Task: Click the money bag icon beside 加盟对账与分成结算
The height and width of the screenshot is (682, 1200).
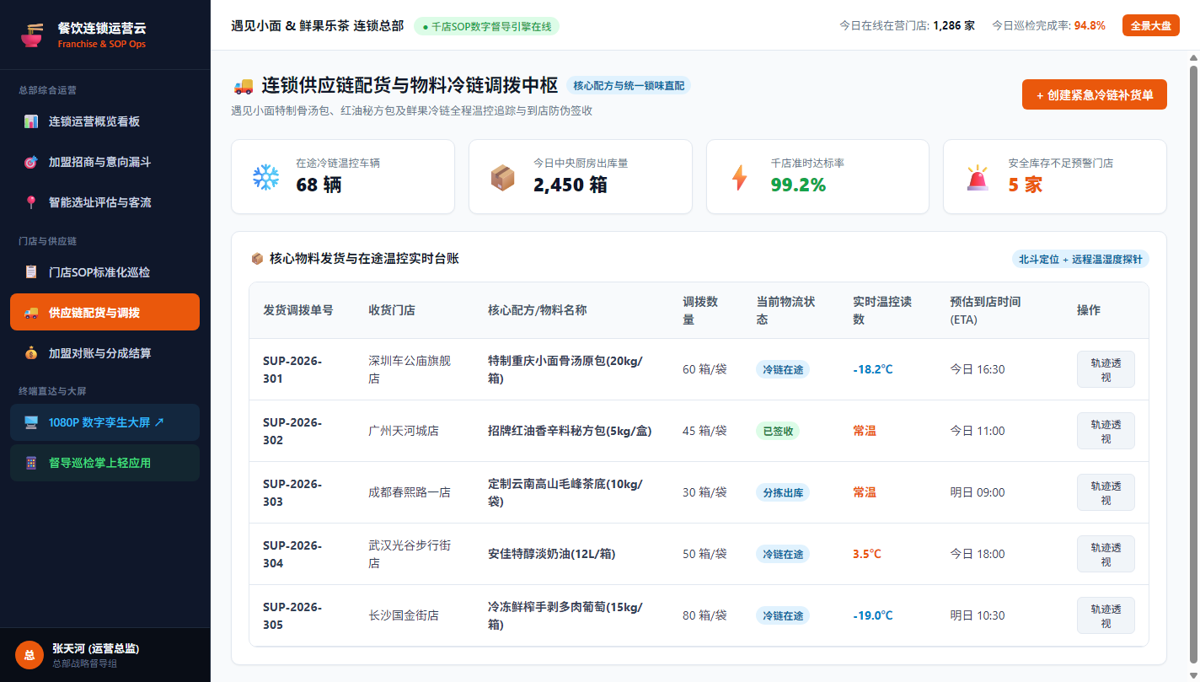Action: coord(31,353)
